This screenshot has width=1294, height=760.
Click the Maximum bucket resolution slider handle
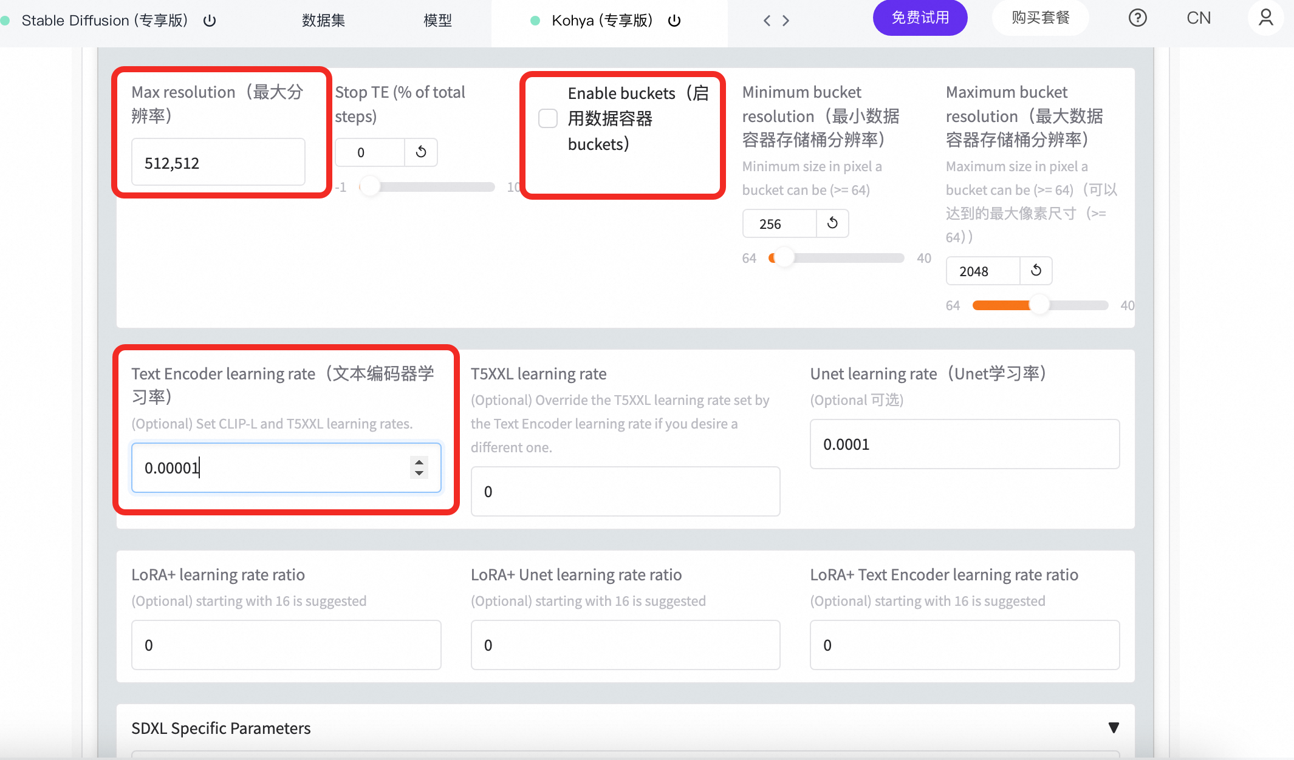[x=1039, y=305]
